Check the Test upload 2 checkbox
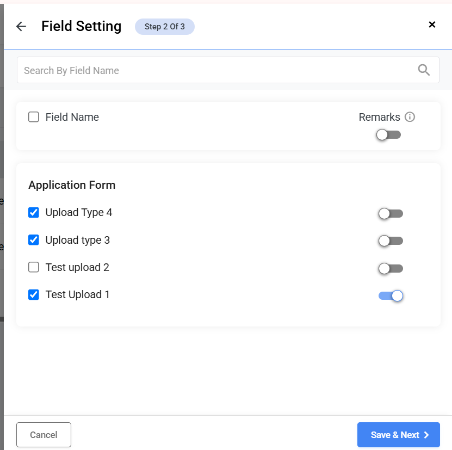 pos(33,267)
